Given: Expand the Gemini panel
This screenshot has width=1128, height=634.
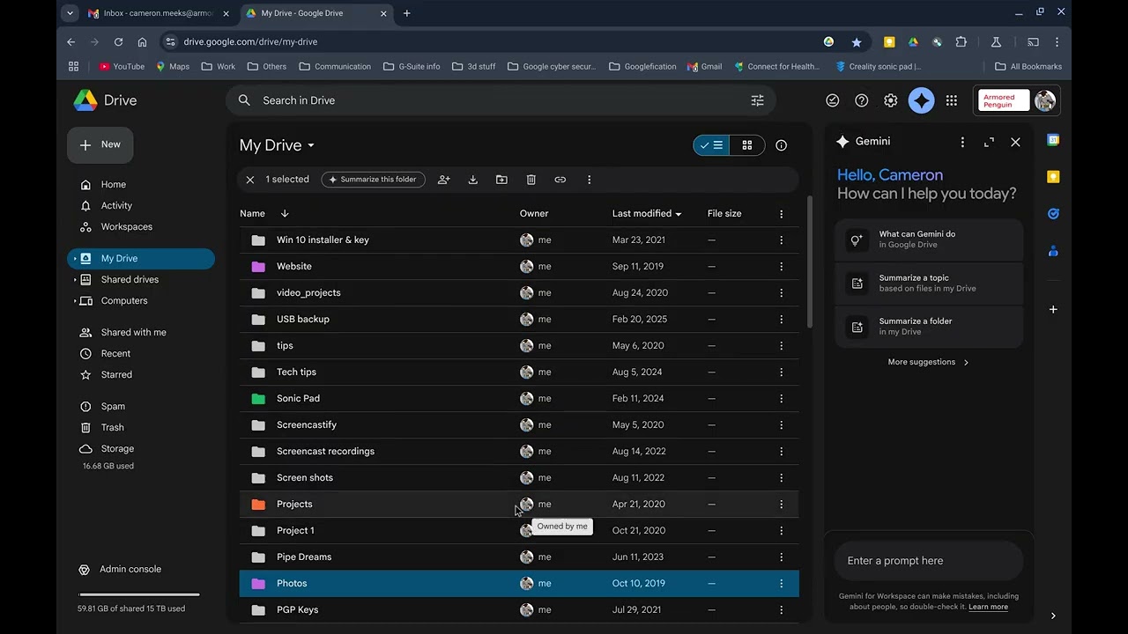Looking at the screenshot, I should tap(989, 142).
